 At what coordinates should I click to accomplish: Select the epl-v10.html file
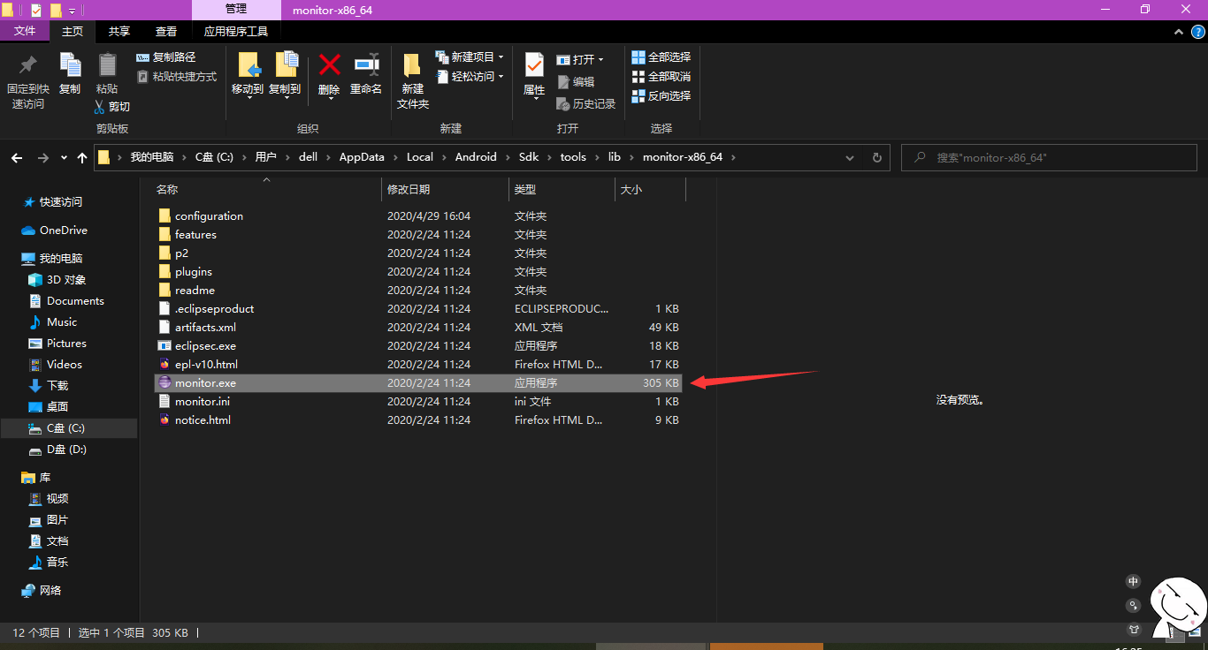pos(418,365)
